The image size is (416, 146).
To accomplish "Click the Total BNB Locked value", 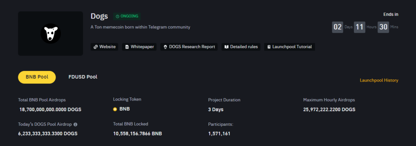I will tap(137, 133).
